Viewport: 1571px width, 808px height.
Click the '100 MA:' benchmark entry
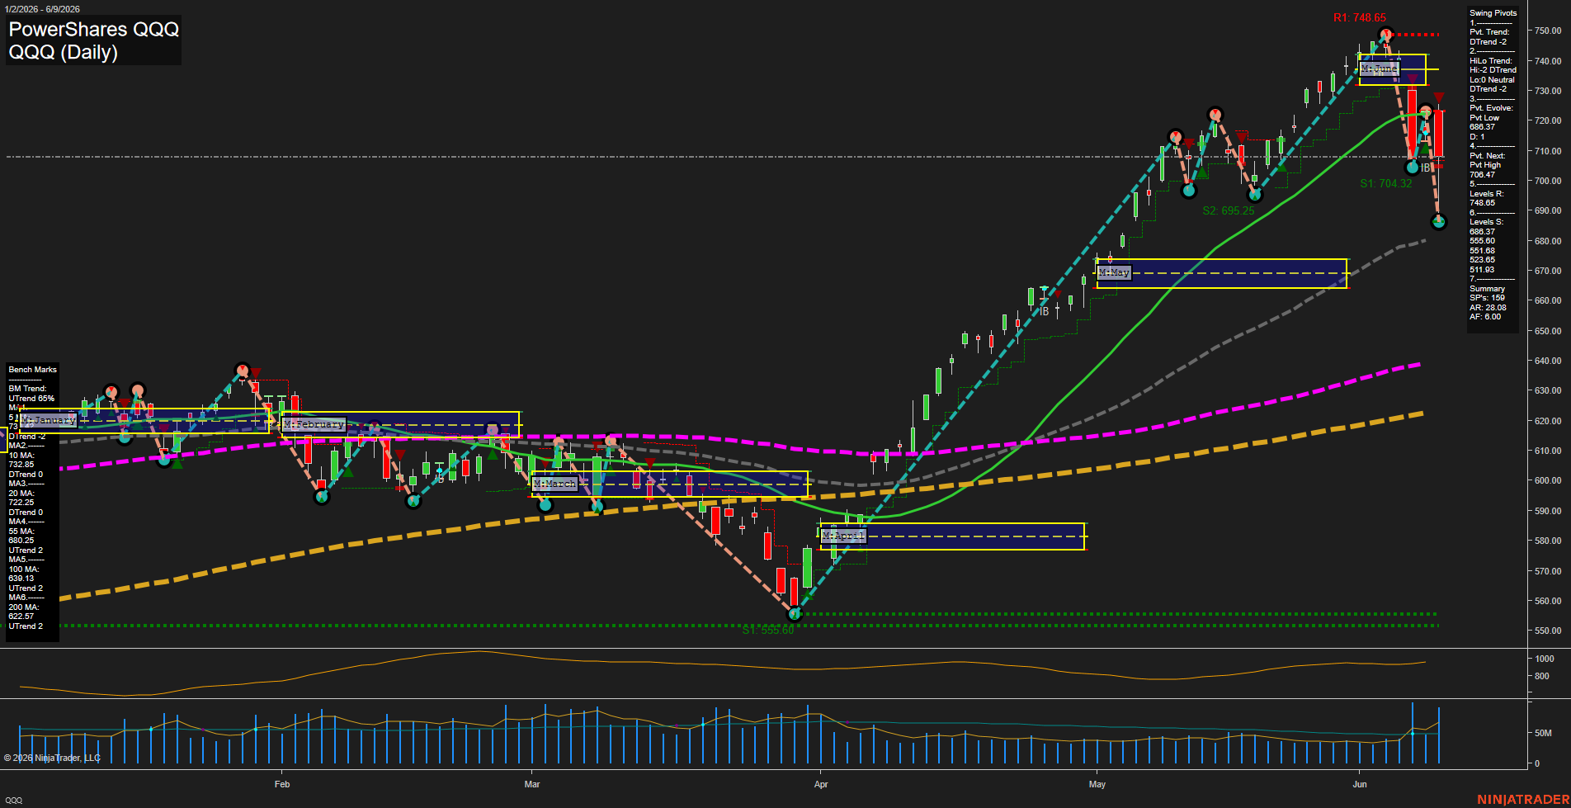pyautogui.click(x=24, y=569)
